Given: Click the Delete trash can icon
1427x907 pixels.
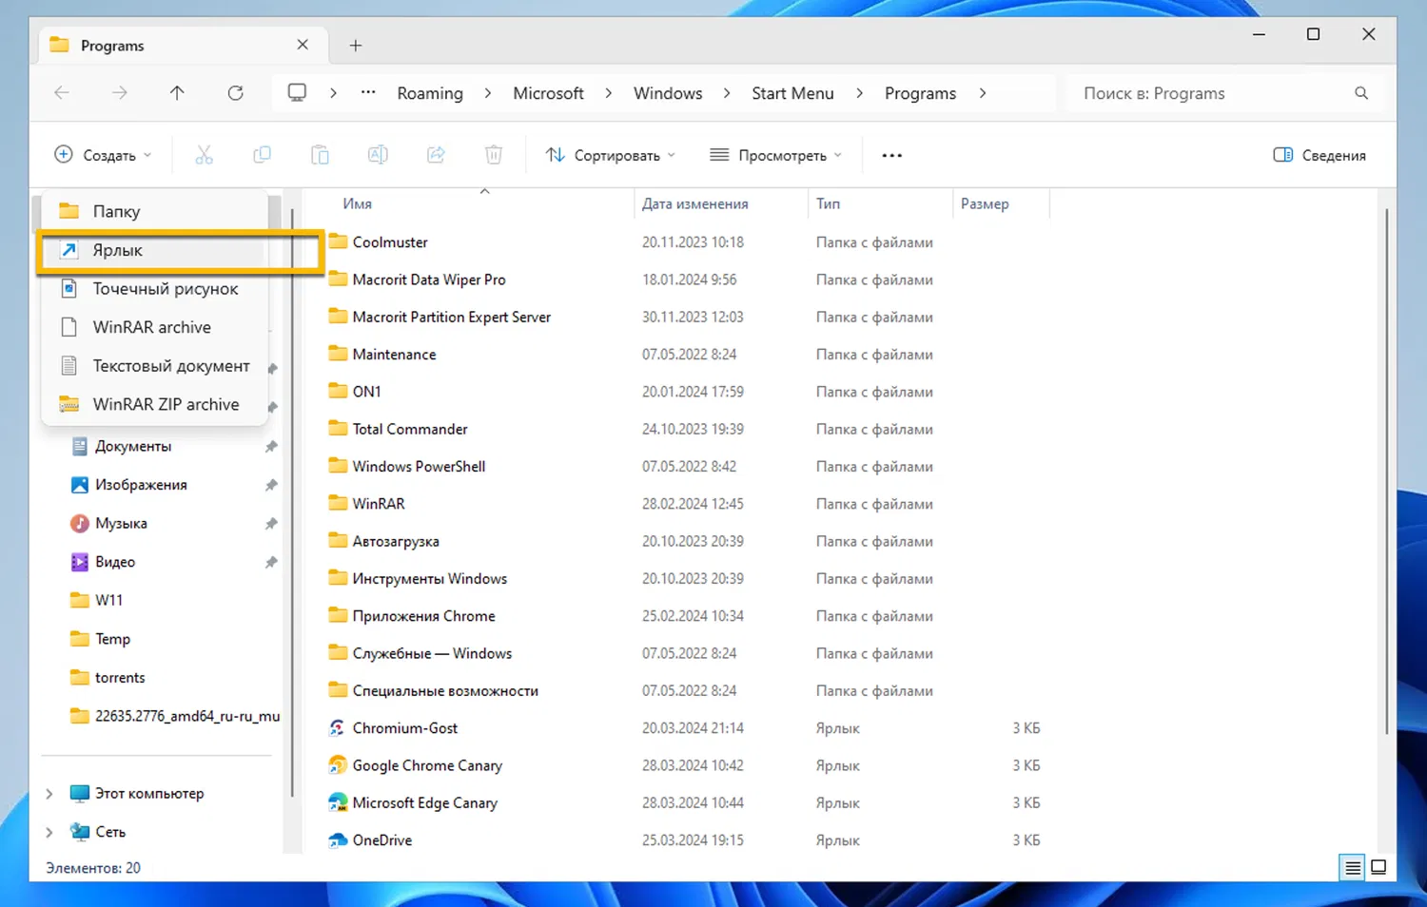Looking at the screenshot, I should pyautogui.click(x=493, y=155).
